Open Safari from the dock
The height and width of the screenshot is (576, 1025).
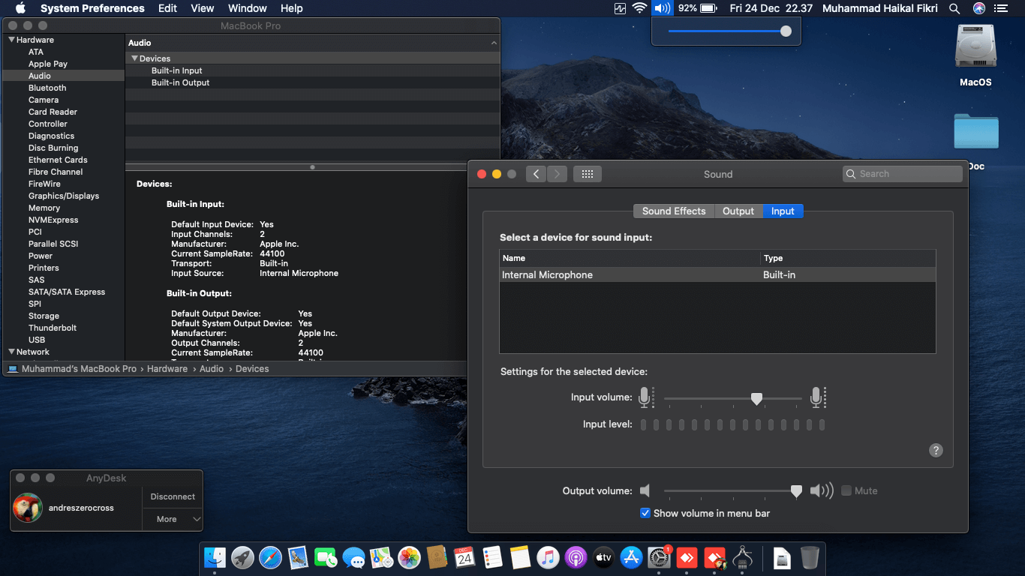pos(270,557)
